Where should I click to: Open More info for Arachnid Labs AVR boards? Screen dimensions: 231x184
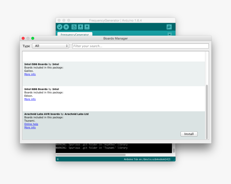(x=30, y=127)
